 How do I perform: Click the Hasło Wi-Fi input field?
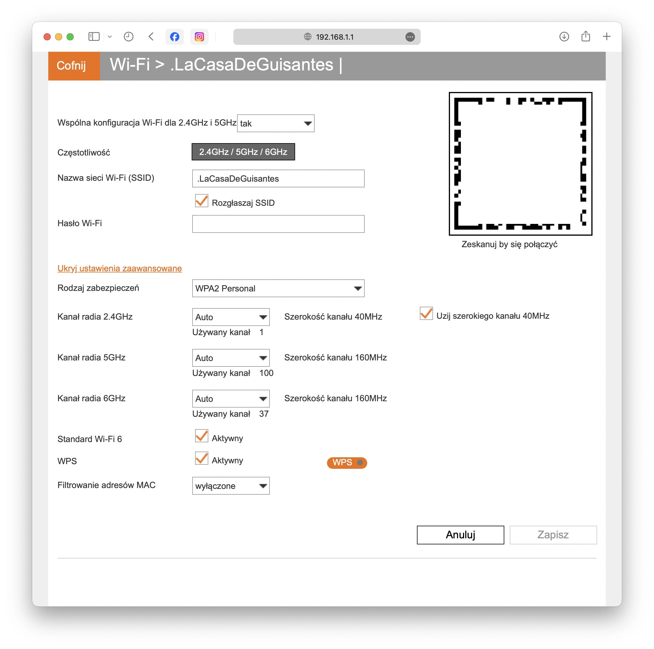pyautogui.click(x=278, y=224)
